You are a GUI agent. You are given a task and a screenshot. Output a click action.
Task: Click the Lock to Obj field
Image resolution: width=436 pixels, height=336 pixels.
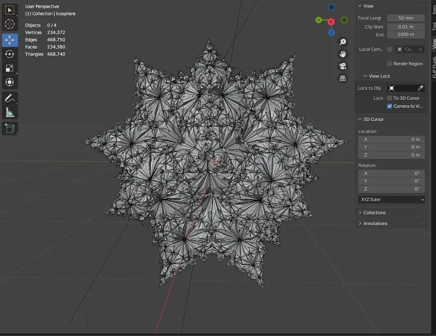406,88
